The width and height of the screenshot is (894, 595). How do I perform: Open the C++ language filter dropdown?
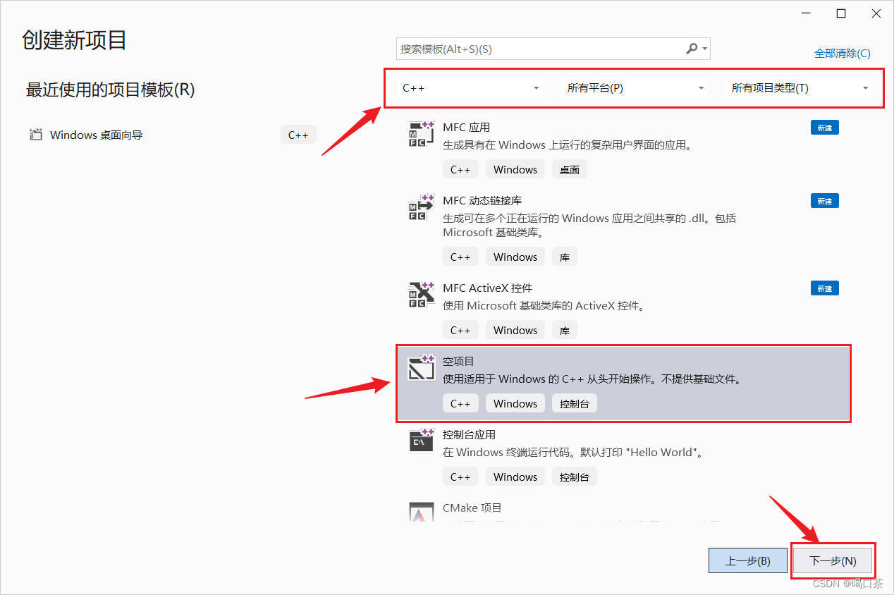point(470,88)
